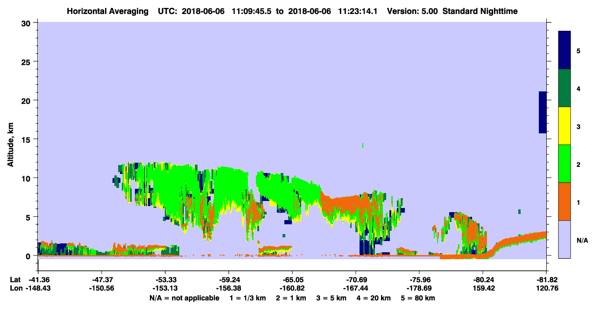Click the latitude value '-75.96'
607x311 pixels.
419,280
